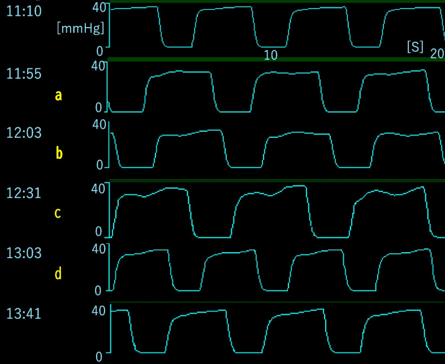
Task: Click the [mmHg] unit label
Action: click(x=81, y=28)
